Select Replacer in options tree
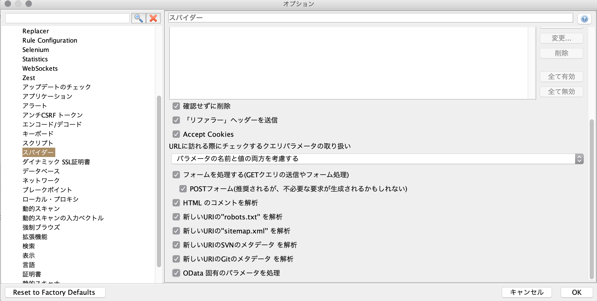 pyautogui.click(x=36, y=31)
